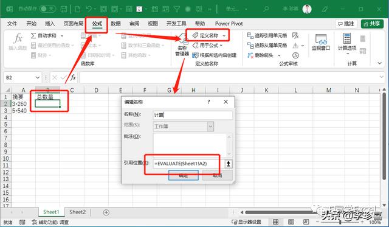Switch to Page Layout view in status bar
This screenshot has height=227, width=389.
(291, 222)
